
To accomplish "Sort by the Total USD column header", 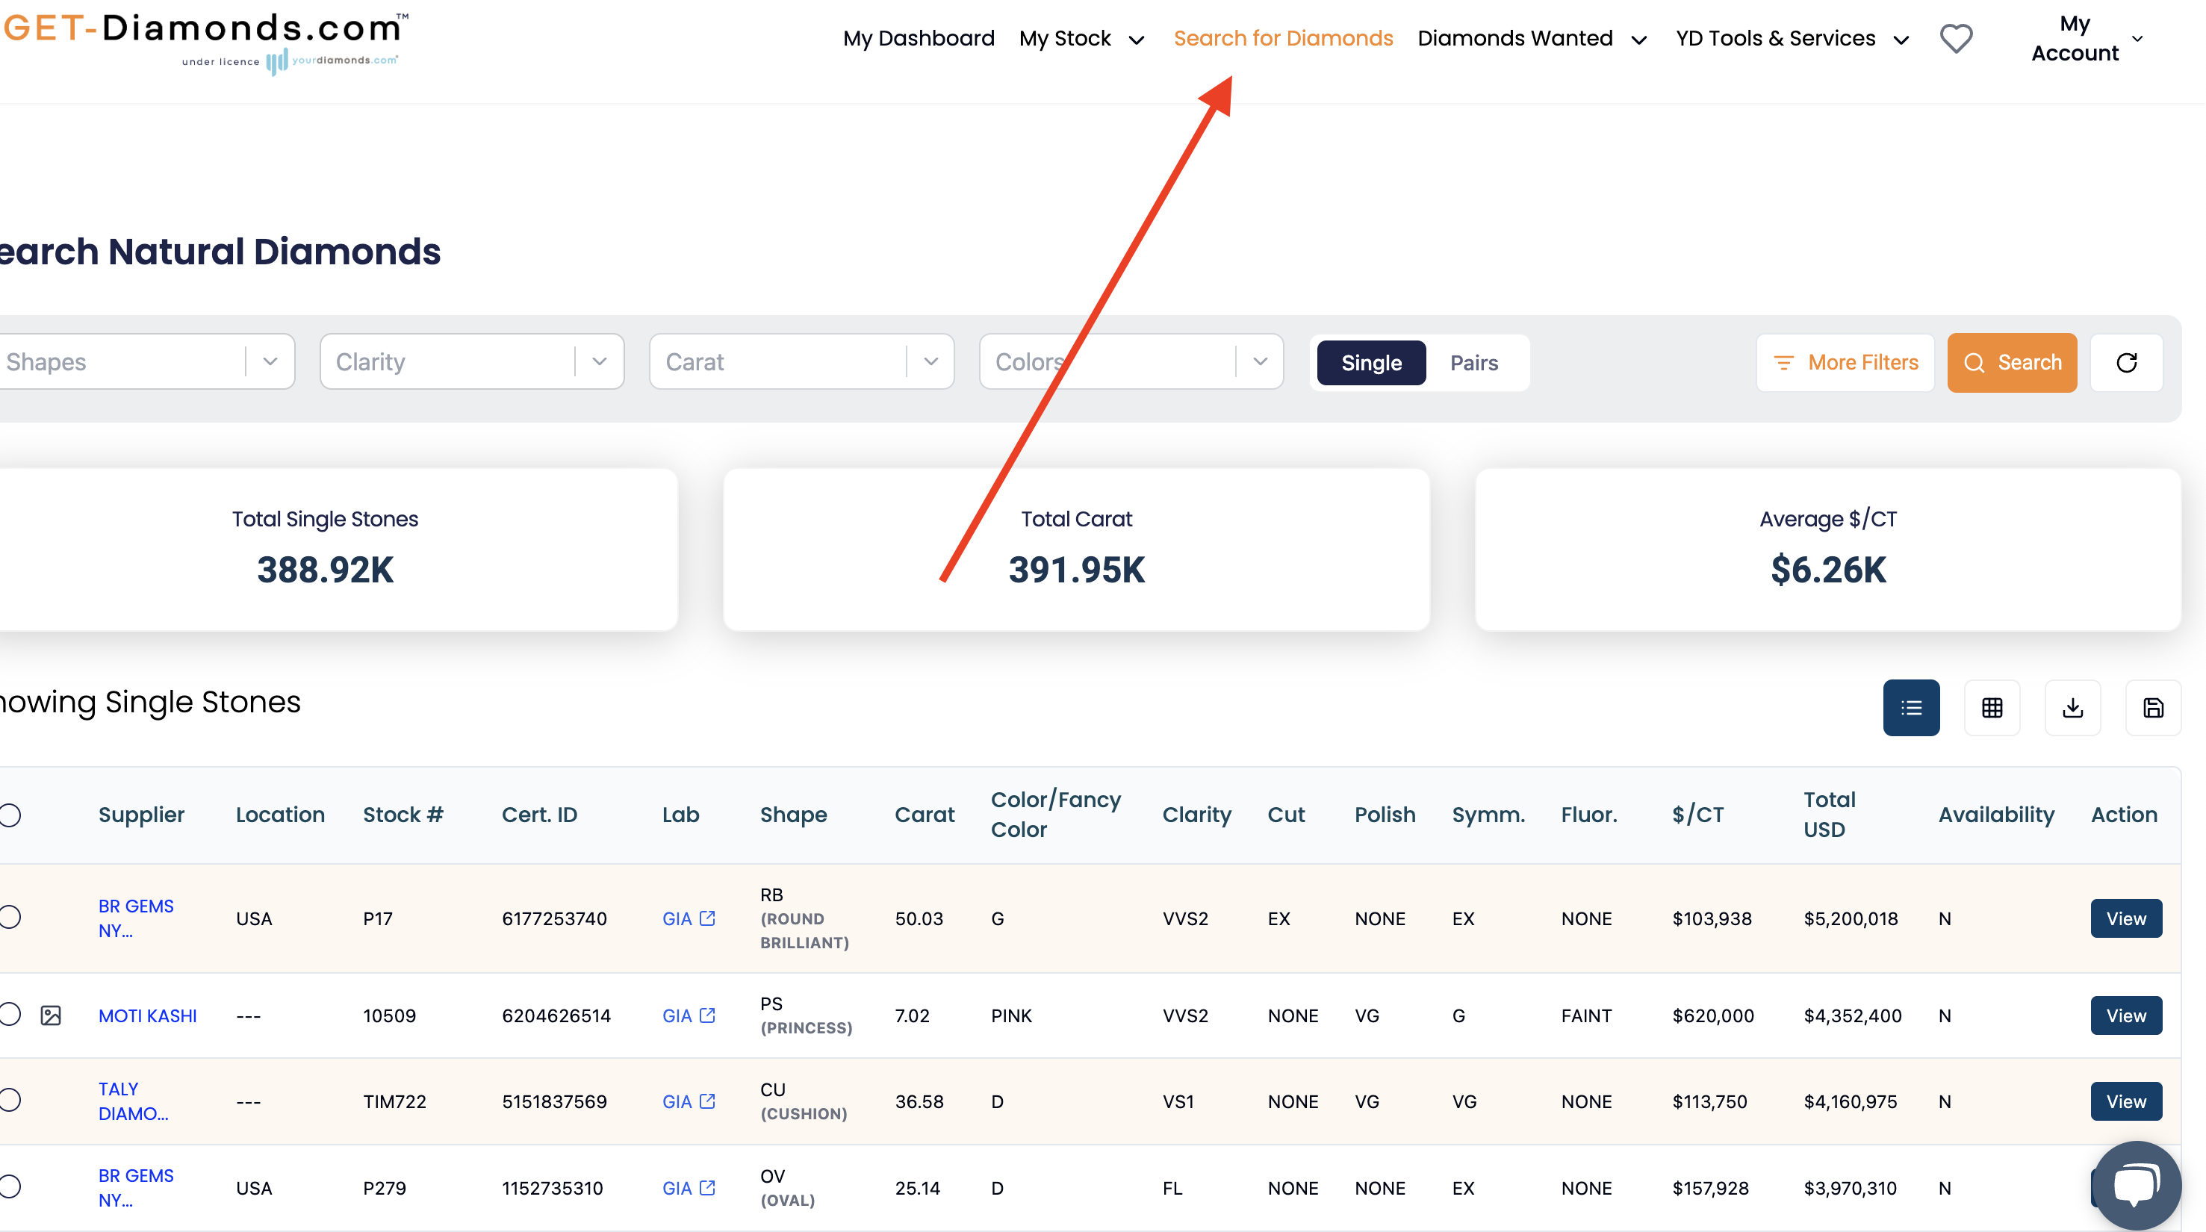I will 1829,814.
